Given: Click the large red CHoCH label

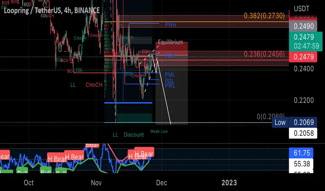Looking at the screenshot, I should click(x=94, y=85).
